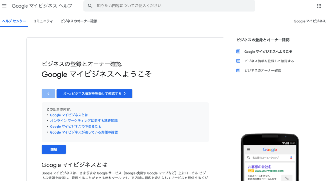Screen dimensions: 327x181
Task: Click article icon beside ビジネス情報を登録して確認する
Action: [238, 61]
